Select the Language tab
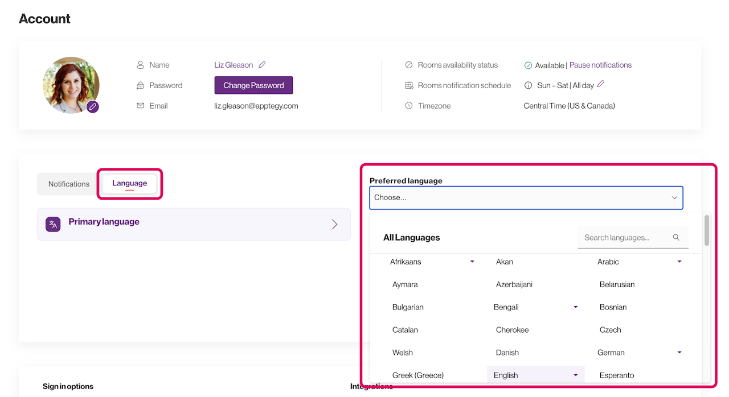 tap(129, 183)
